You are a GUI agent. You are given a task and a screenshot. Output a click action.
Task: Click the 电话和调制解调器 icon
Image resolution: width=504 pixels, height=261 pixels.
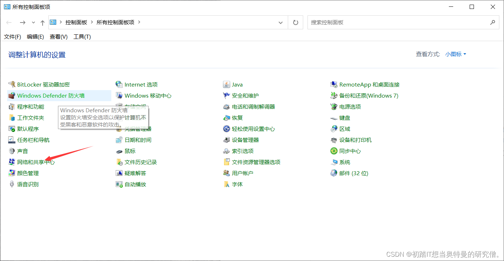coord(227,107)
